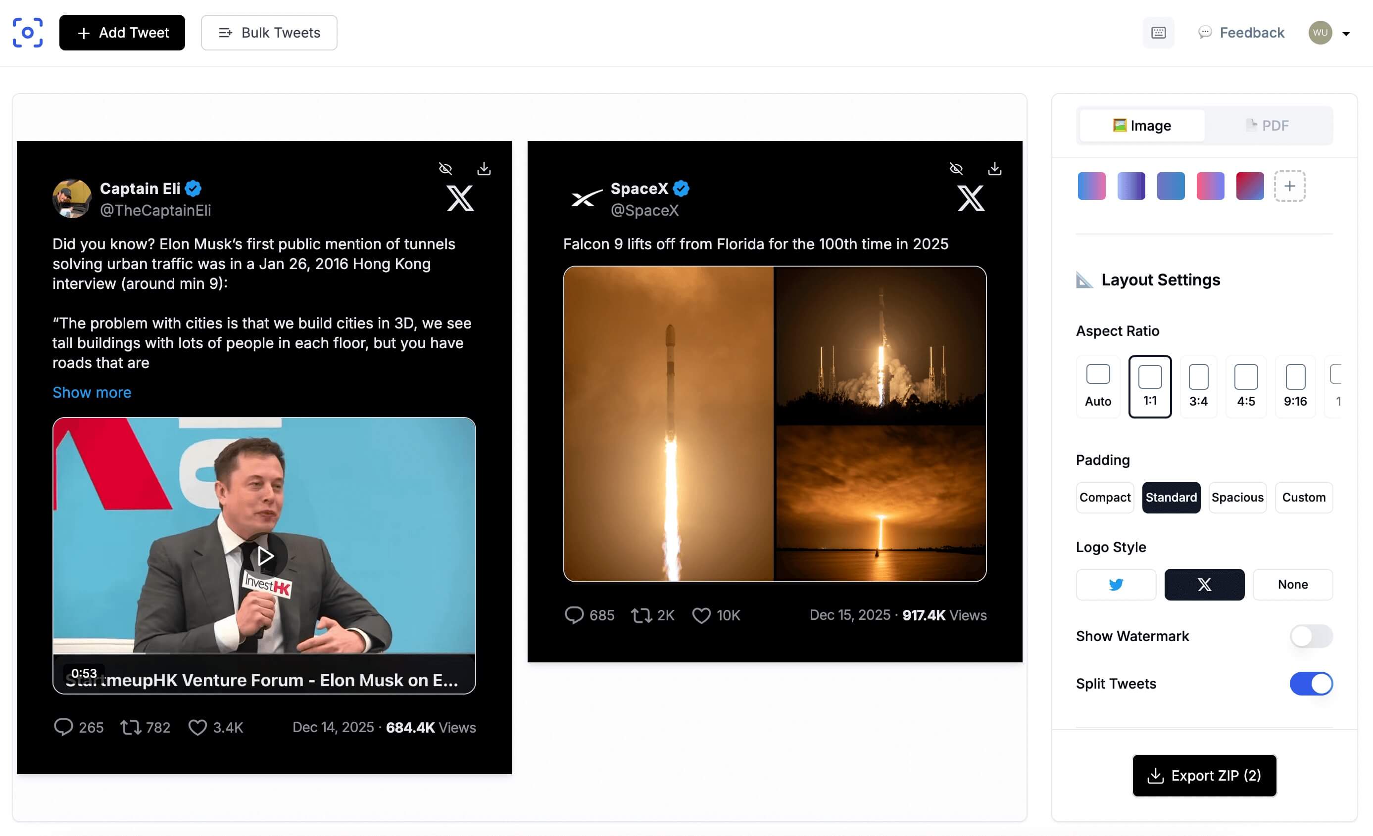
Task: Download the Captain Eli tweet image
Action: click(484, 168)
